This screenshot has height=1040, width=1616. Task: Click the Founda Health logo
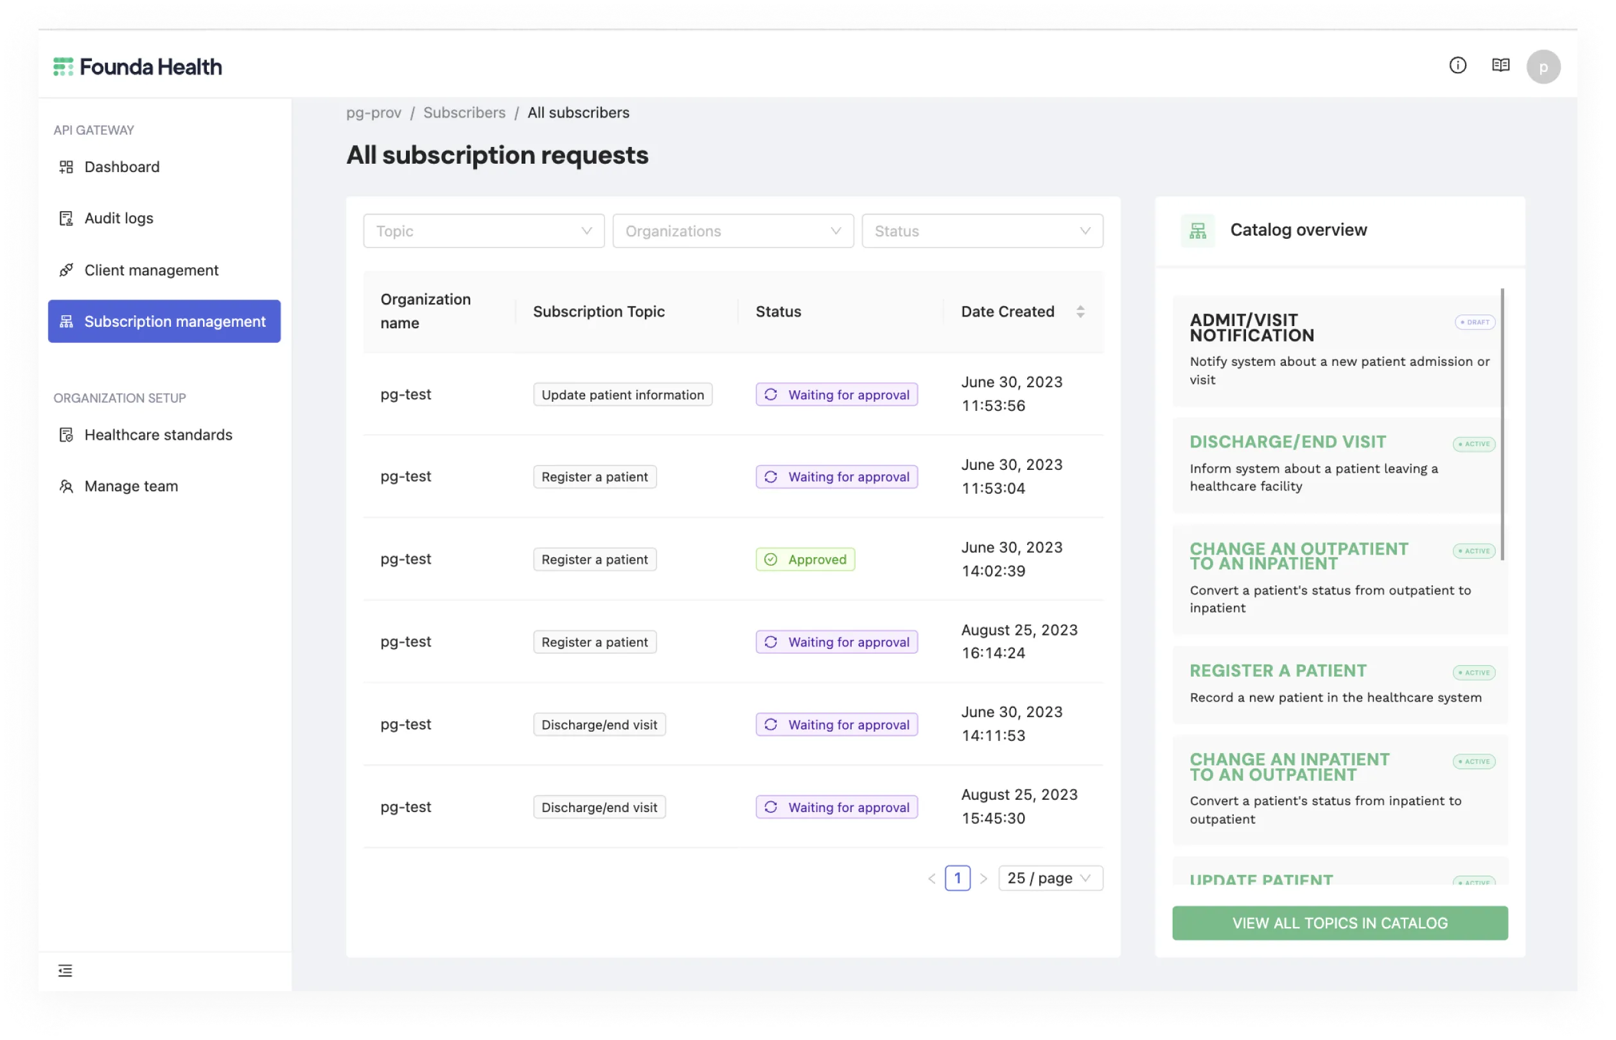(137, 67)
